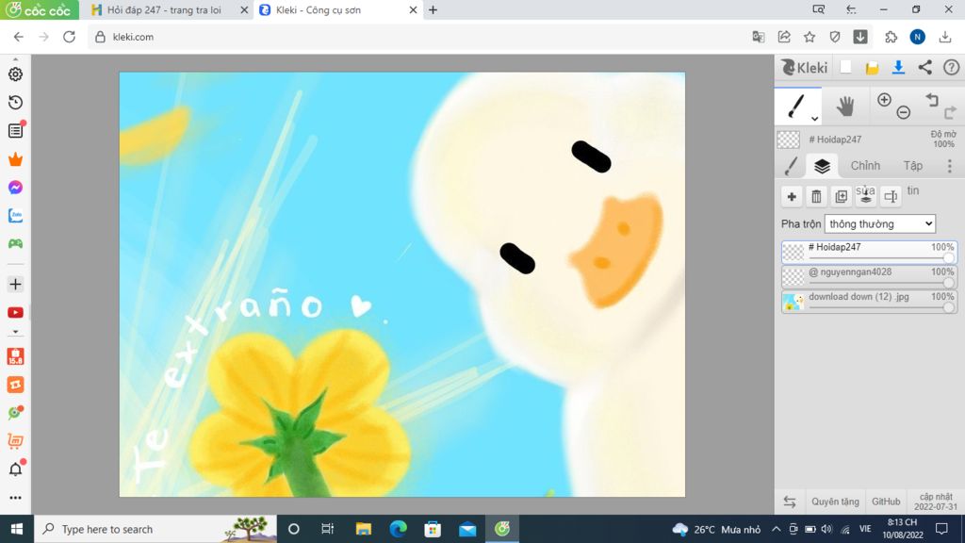Adjust opacity slider of @ nguyenngan4028 layer
The height and width of the screenshot is (543, 965).
pos(948,283)
